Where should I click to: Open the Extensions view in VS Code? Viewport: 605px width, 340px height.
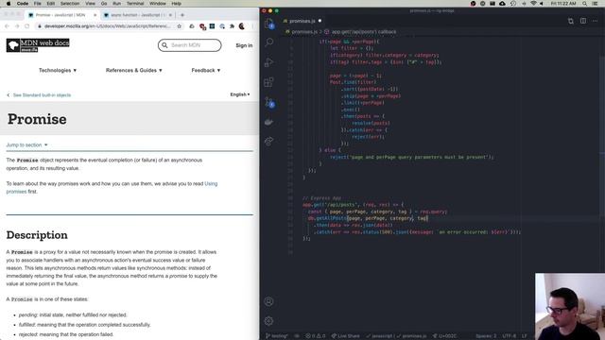click(268, 82)
